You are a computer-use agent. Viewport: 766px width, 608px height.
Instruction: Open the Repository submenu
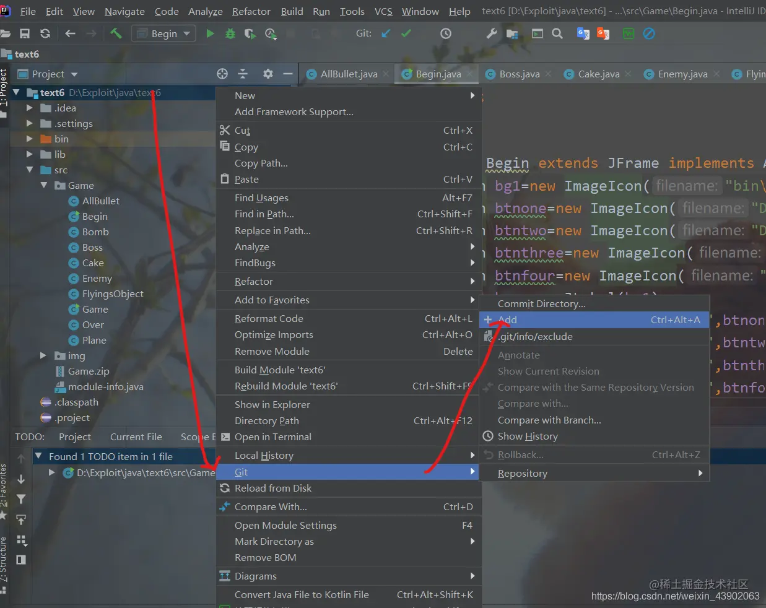(594, 473)
